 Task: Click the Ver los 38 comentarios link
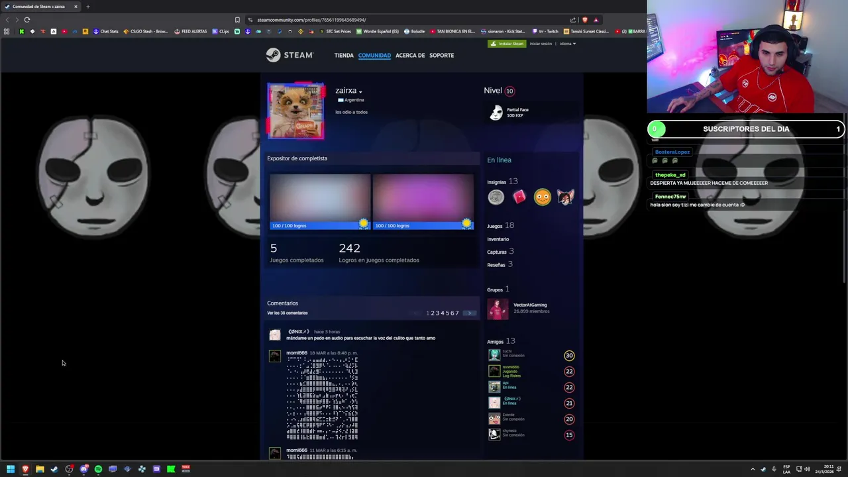pyautogui.click(x=288, y=313)
